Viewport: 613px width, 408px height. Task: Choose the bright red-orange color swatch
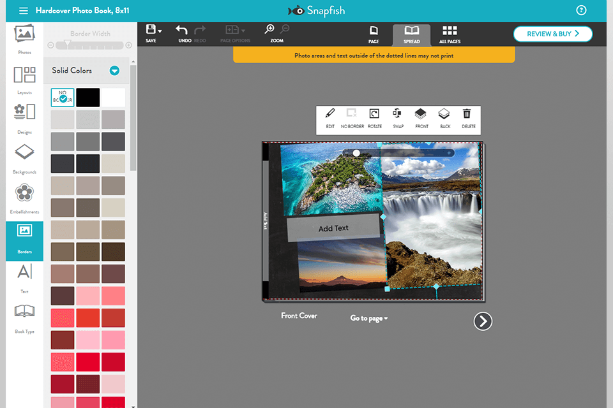click(x=87, y=318)
